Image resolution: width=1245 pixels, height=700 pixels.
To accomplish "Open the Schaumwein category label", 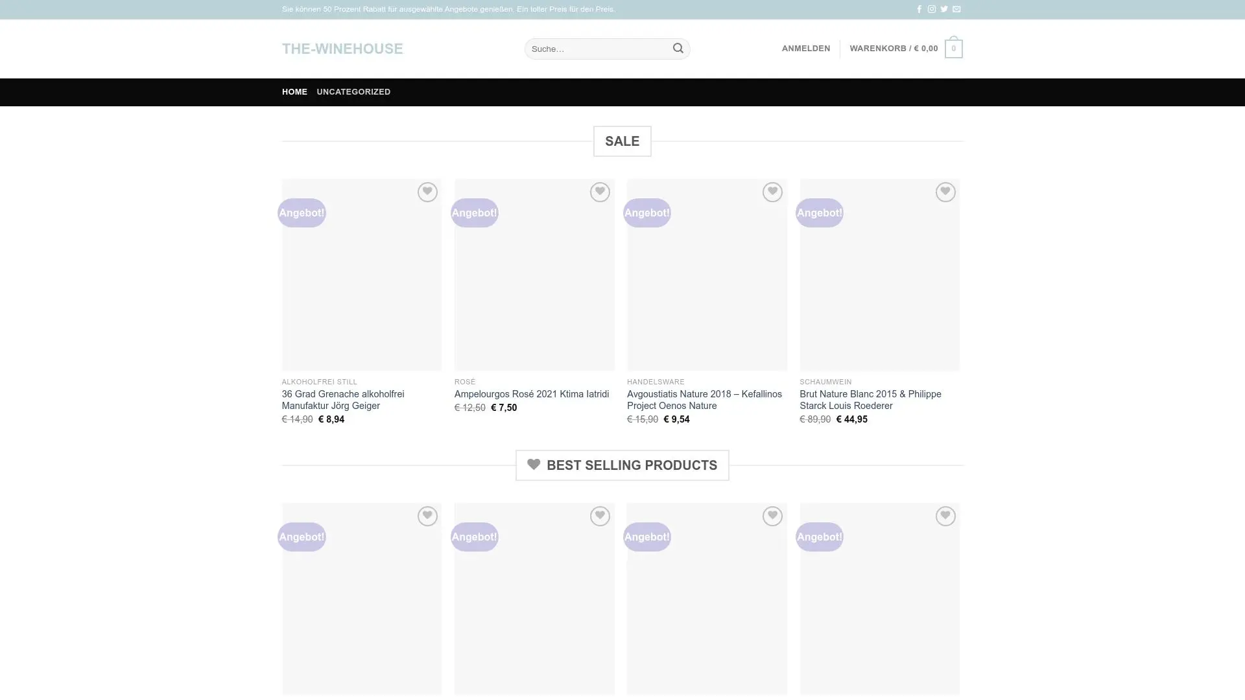I will [825, 382].
